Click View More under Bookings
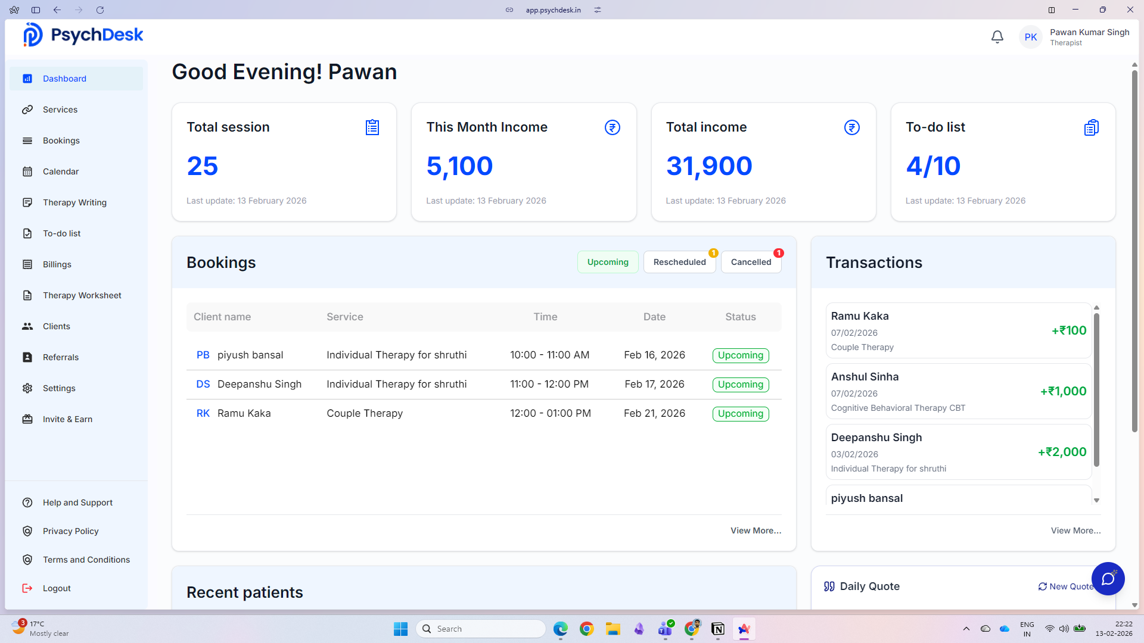Viewport: 1144px width, 643px height. pyautogui.click(x=756, y=530)
